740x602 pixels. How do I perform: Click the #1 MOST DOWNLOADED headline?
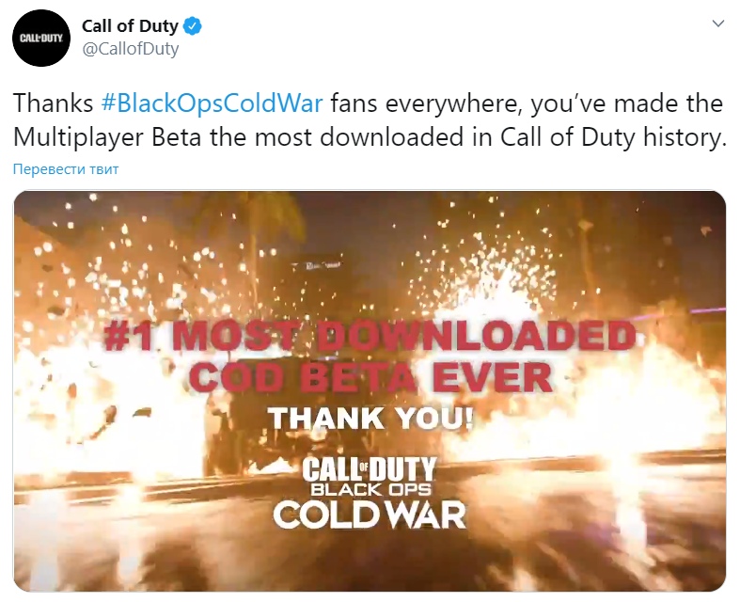pyautogui.click(x=370, y=336)
